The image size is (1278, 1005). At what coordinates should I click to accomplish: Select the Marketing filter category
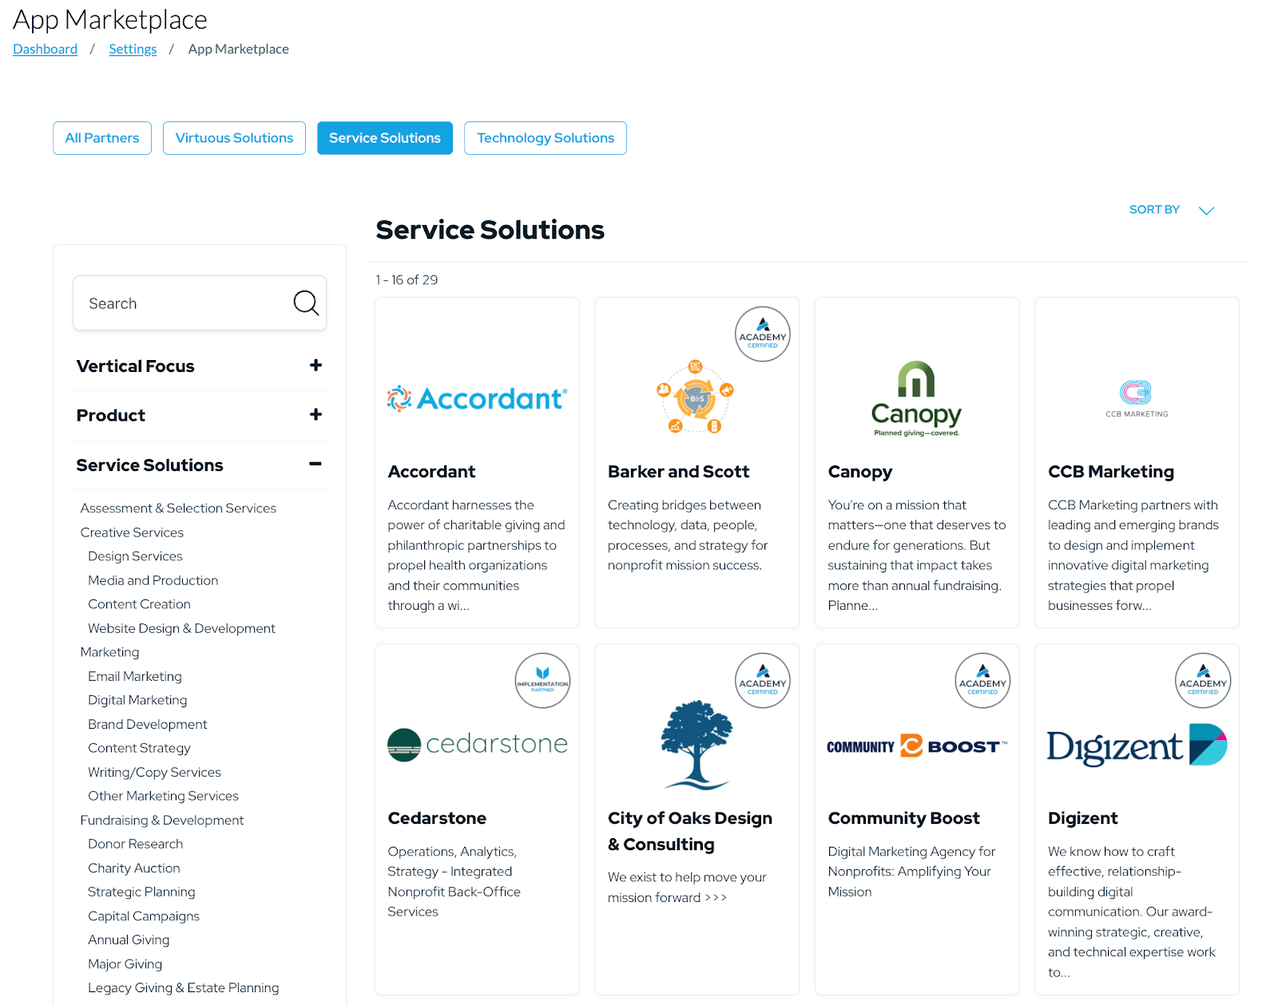tap(109, 652)
